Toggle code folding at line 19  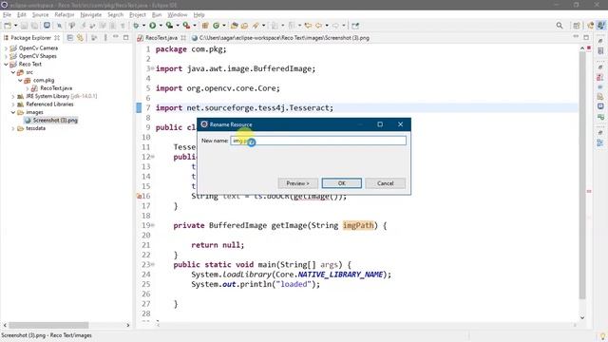153,225
